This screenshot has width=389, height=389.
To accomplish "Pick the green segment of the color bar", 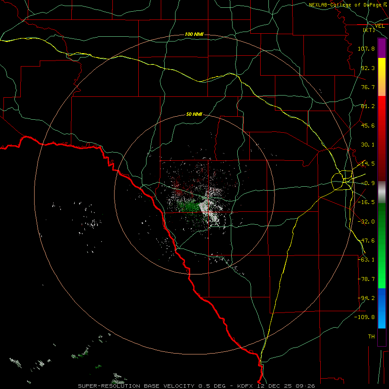I will 382,246.
